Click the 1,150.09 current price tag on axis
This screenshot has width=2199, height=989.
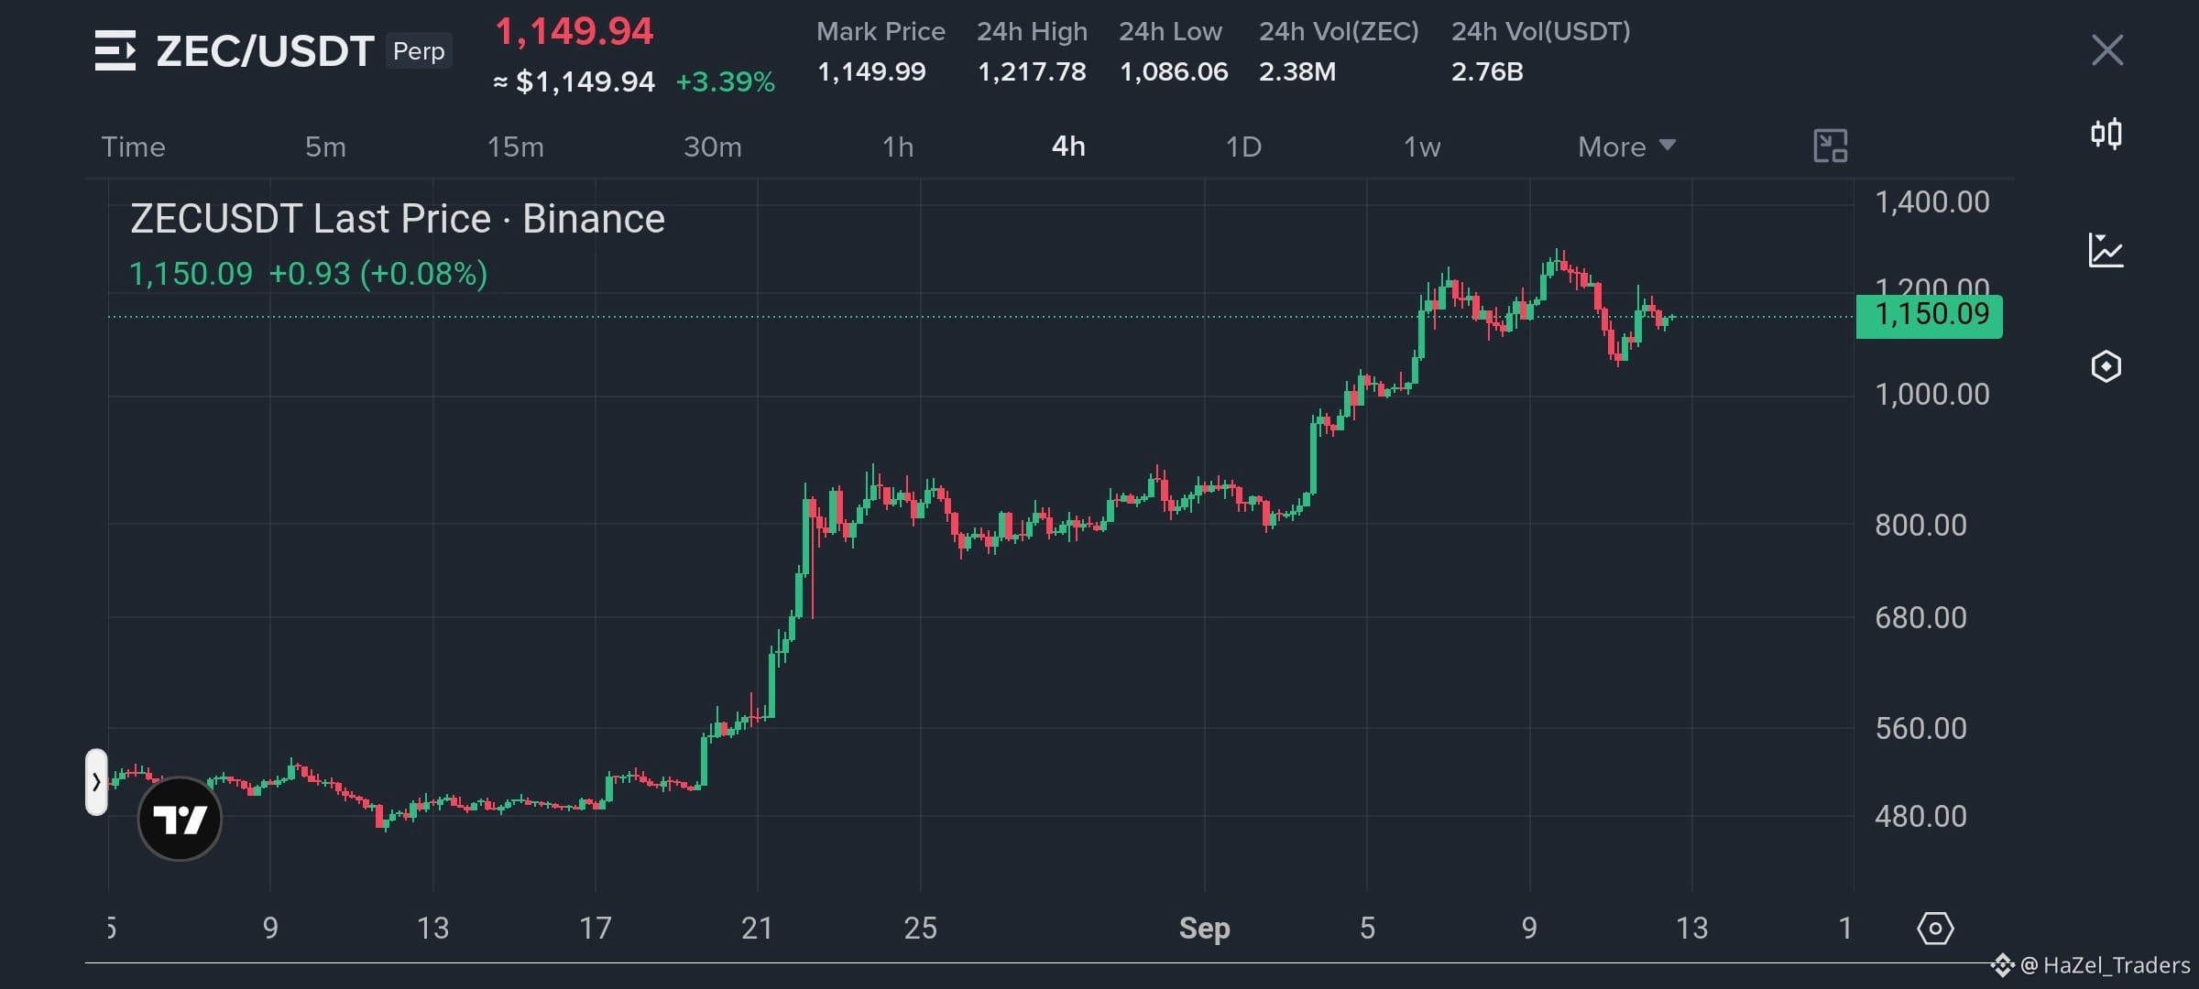(x=1929, y=316)
